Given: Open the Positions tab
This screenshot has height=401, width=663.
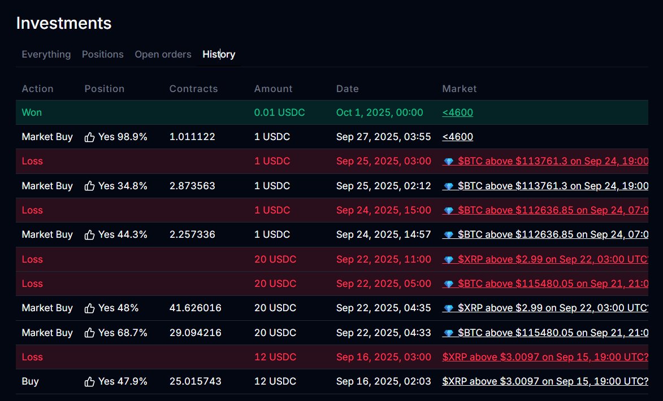Looking at the screenshot, I should click(103, 55).
